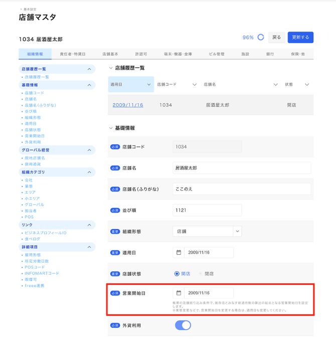The image size is (336, 339).
Task: Open calendar icon for 営業開始日 field
Action: pyautogui.click(x=179, y=293)
